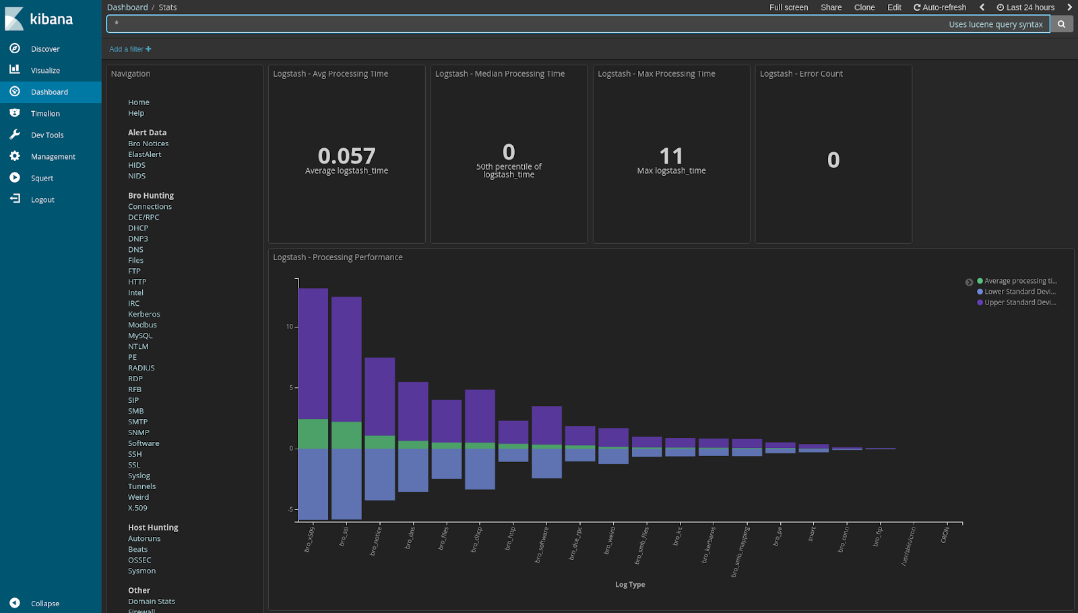This screenshot has height=613, width=1078.
Task: Click Edit in the top toolbar
Action: (x=893, y=7)
